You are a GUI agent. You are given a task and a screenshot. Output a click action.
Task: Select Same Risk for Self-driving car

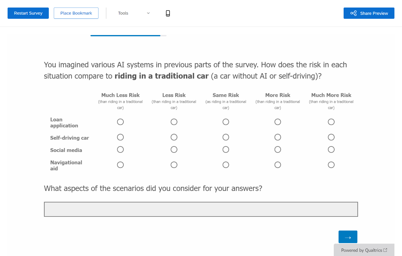click(226, 137)
